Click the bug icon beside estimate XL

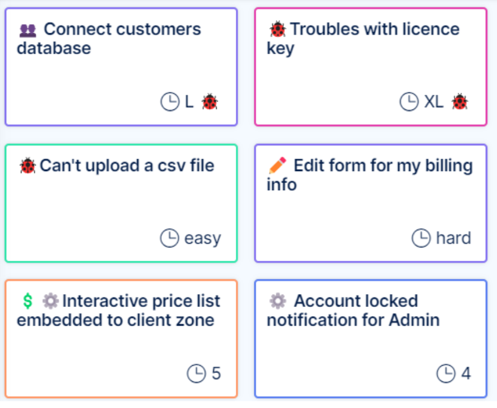coord(460,102)
